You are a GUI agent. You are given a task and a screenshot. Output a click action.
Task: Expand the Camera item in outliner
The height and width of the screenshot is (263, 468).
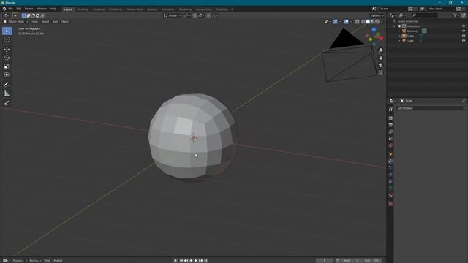click(399, 31)
